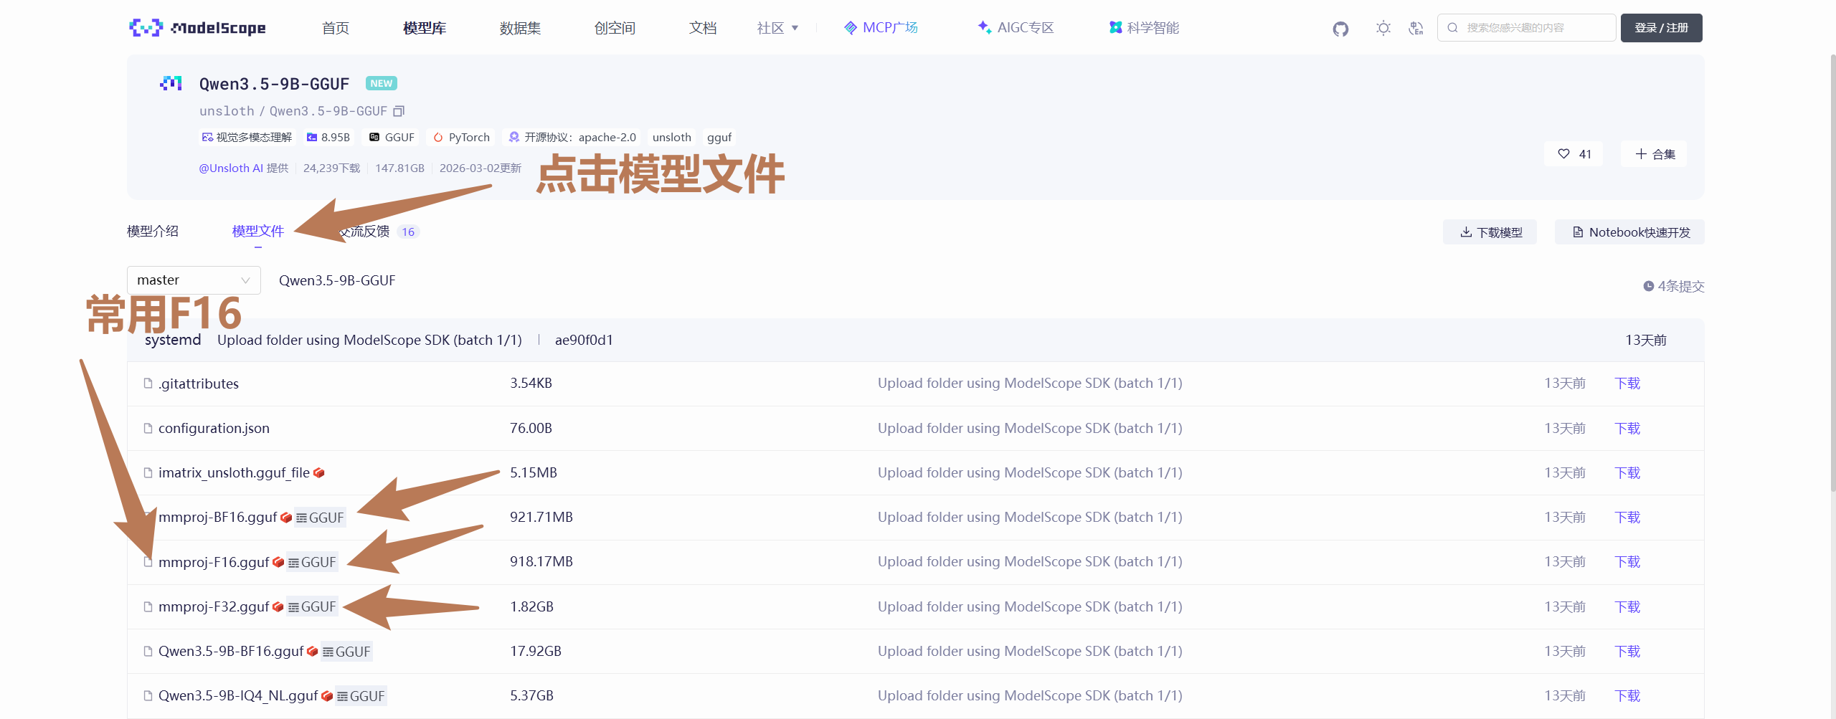Switch to the 模型介绍 tab
The width and height of the screenshot is (1836, 719).
click(153, 231)
